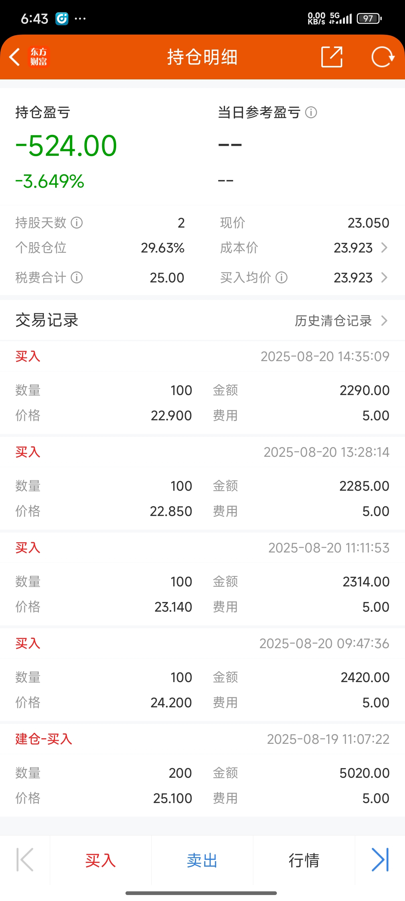Image resolution: width=405 pixels, height=901 pixels.
Task: Tap the back arrow icon
Action: point(15,57)
